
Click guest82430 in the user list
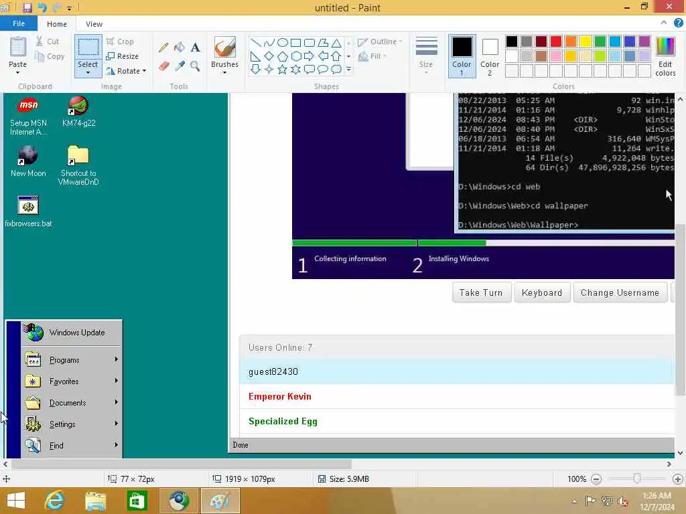[x=457, y=371]
